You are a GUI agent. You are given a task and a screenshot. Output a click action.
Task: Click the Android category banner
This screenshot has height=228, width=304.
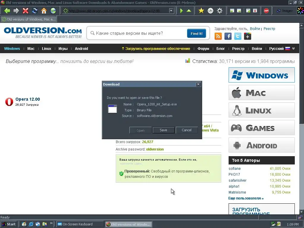262,145
